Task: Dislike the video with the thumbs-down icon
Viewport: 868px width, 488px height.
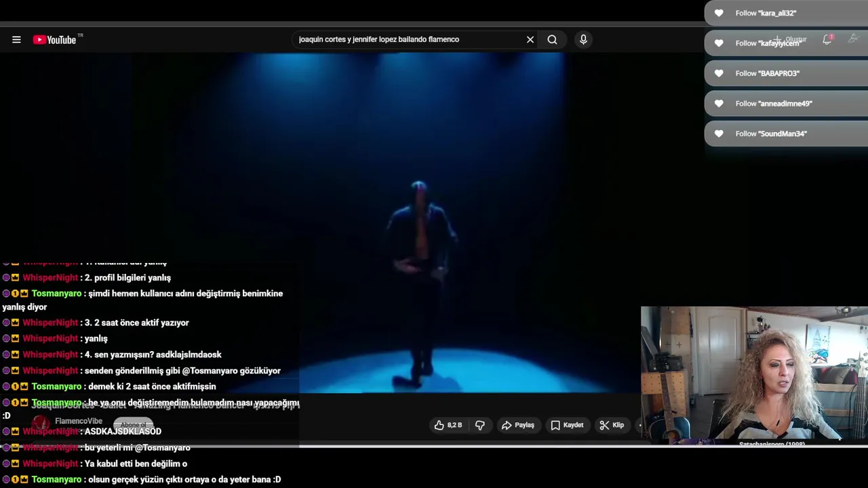Action: (480, 425)
